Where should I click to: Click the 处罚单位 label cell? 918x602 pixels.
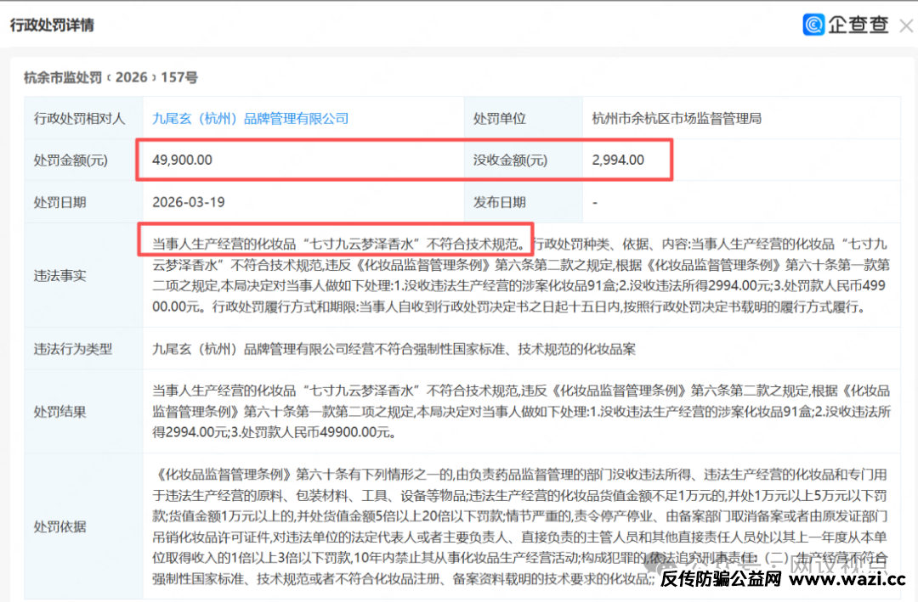coord(500,118)
